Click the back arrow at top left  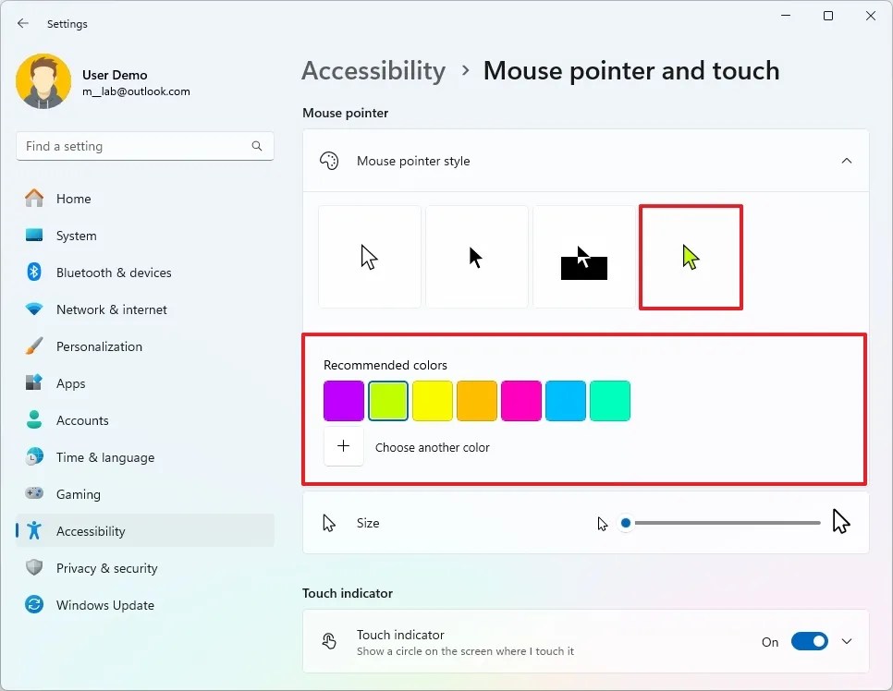(x=22, y=23)
